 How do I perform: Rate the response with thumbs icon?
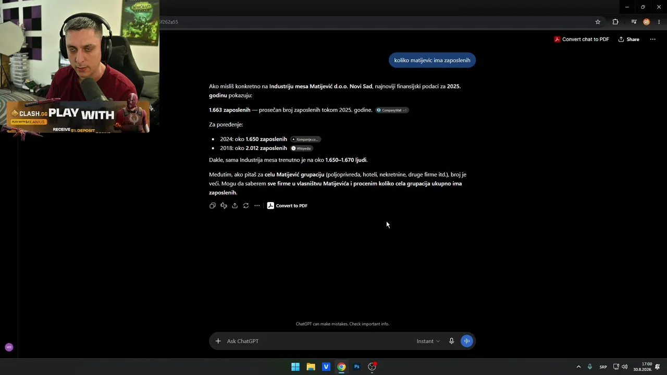tap(224, 206)
